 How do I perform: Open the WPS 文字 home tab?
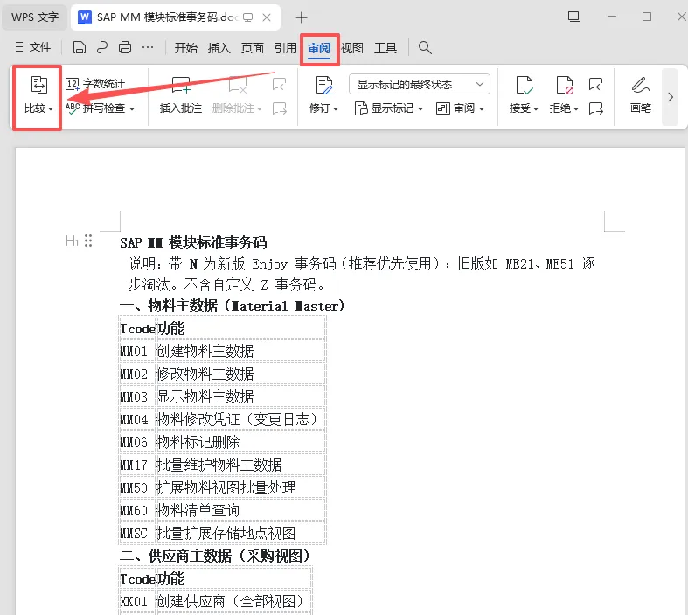(35, 17)
